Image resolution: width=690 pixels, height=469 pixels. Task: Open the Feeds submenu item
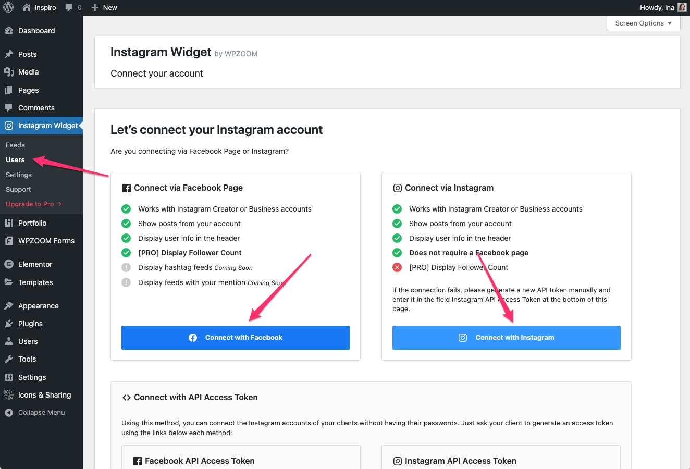coord(15,145)
